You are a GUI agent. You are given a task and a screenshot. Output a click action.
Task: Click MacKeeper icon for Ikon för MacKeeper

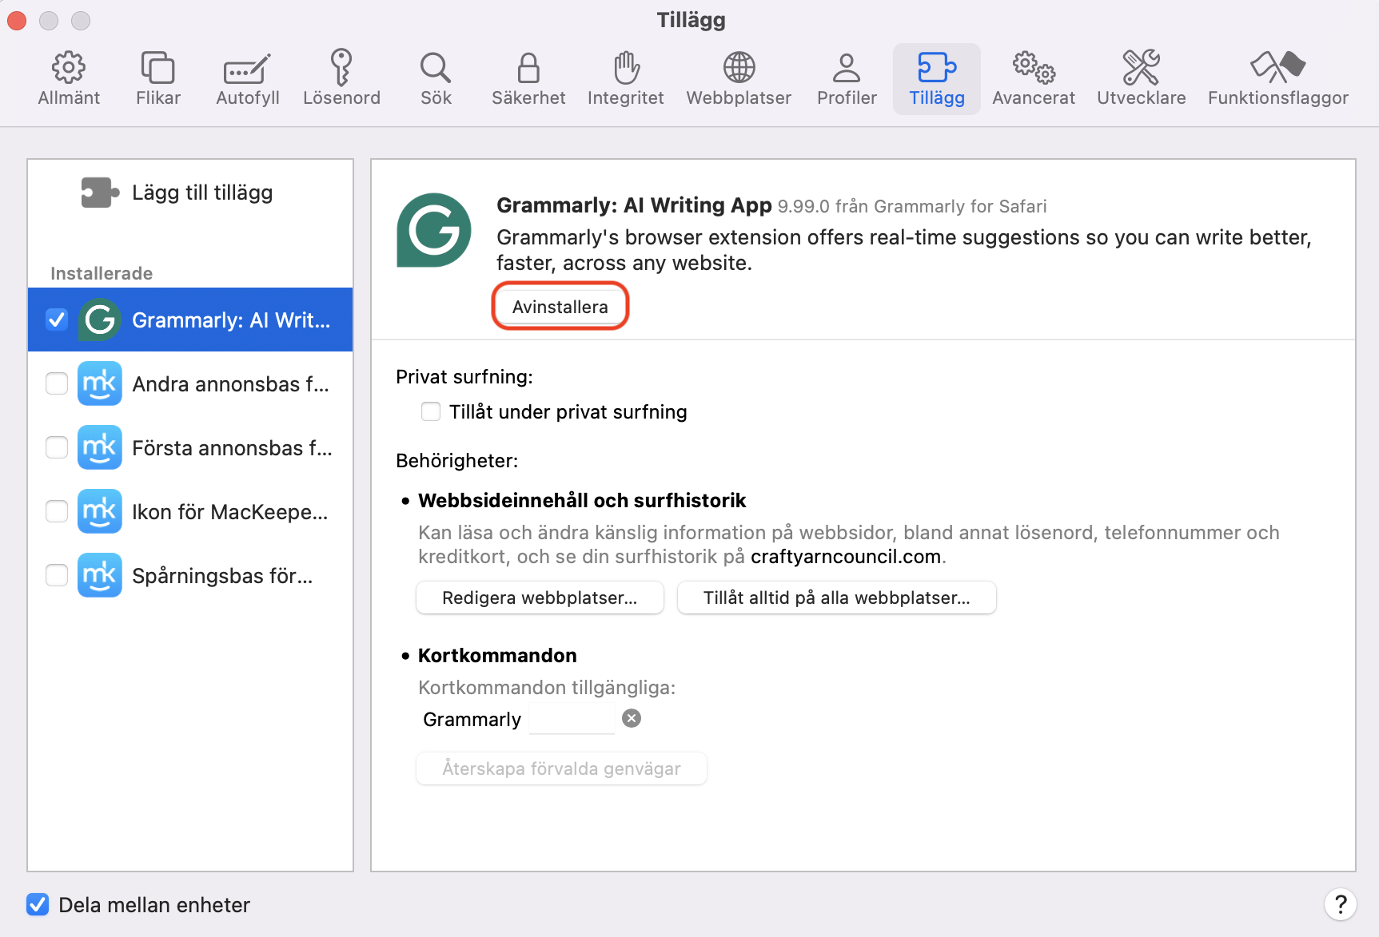[100, 512]
